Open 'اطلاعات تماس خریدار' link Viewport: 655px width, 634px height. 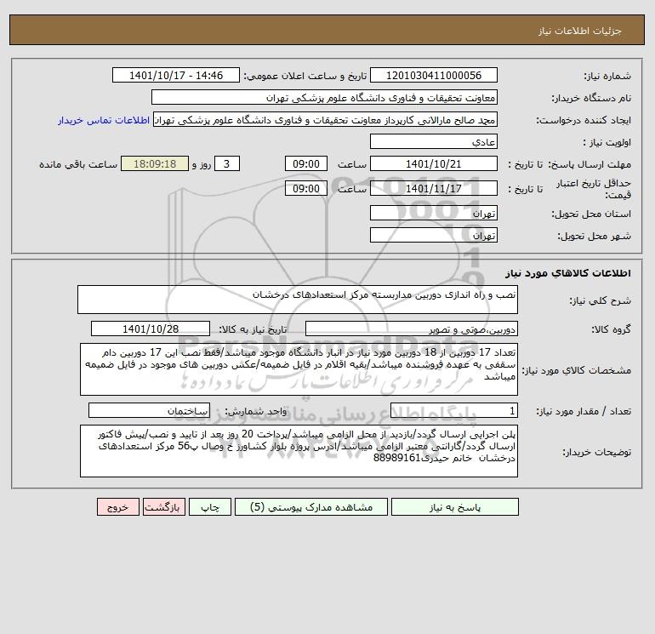(x=104, y=120)
